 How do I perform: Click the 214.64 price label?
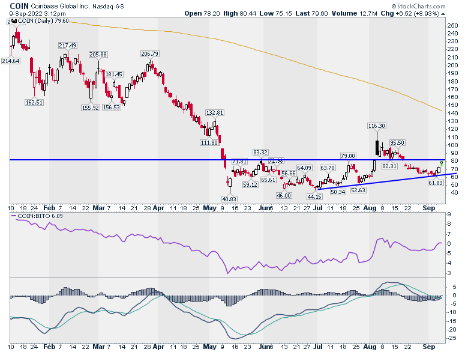tap(11, 61)
